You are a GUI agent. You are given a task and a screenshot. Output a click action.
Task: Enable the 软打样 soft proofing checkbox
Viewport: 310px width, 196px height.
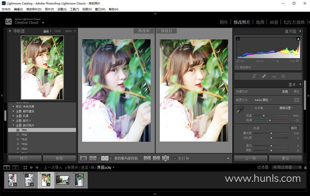(175, 158)
